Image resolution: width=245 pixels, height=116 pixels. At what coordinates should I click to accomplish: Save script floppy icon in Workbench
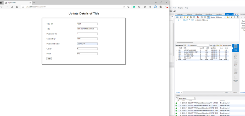[180, 17]
